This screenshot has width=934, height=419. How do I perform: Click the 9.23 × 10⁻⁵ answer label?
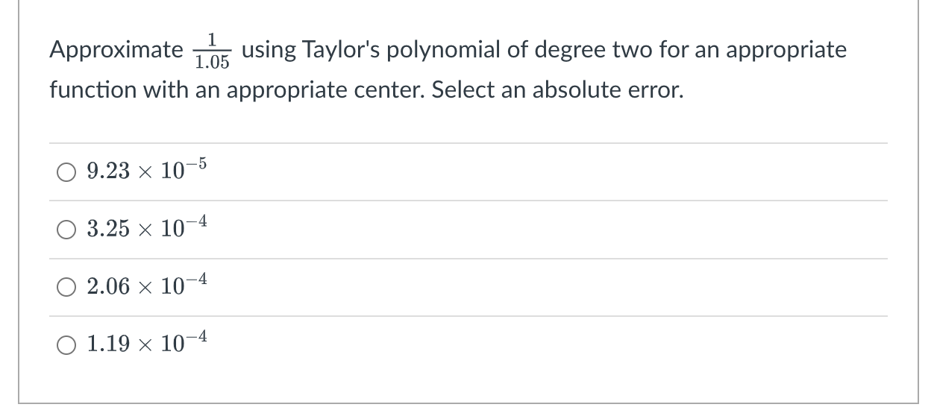[x=146, y=171]
